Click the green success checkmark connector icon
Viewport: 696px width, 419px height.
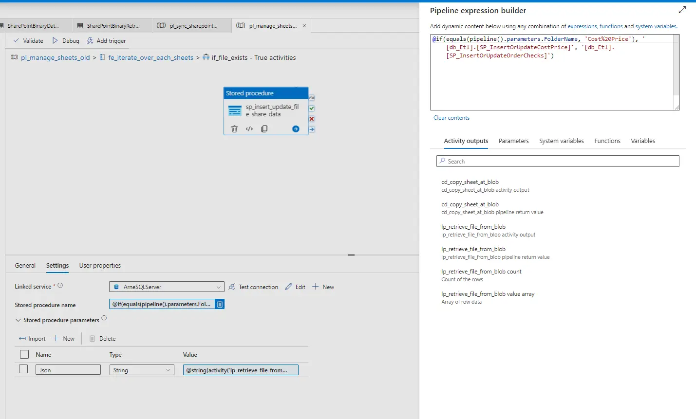click(x=311, y=108)
